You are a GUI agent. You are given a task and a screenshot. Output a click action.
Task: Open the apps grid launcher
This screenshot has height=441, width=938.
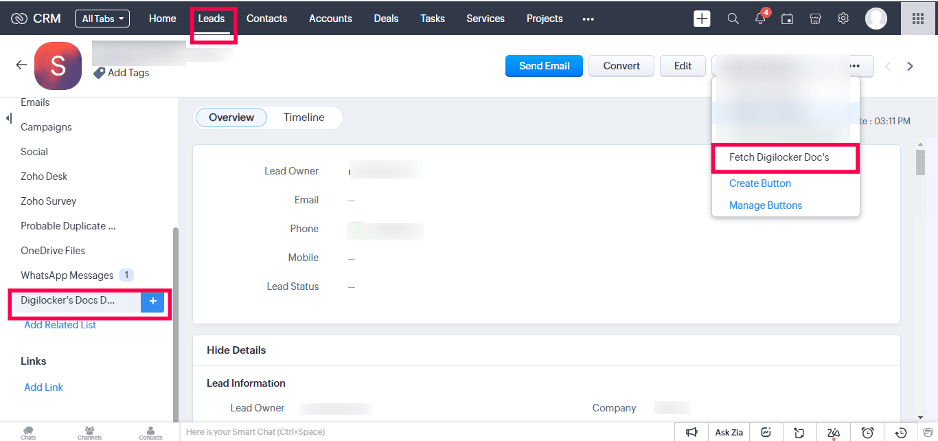[x=918, y=19]
